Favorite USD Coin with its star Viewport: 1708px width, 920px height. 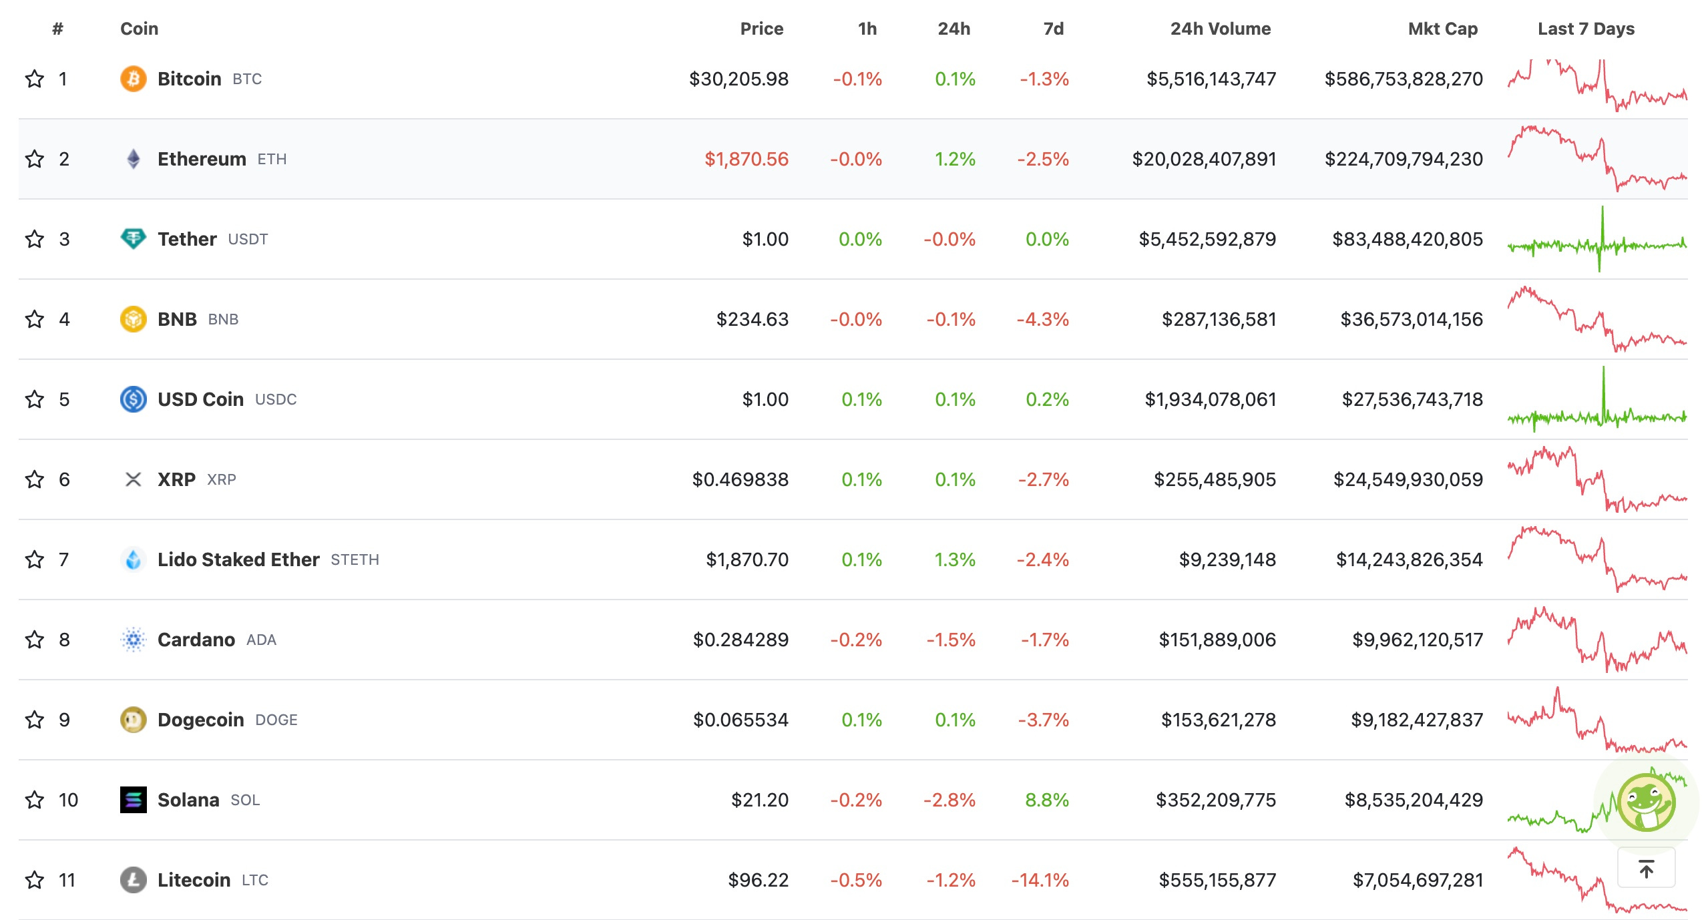35,399
